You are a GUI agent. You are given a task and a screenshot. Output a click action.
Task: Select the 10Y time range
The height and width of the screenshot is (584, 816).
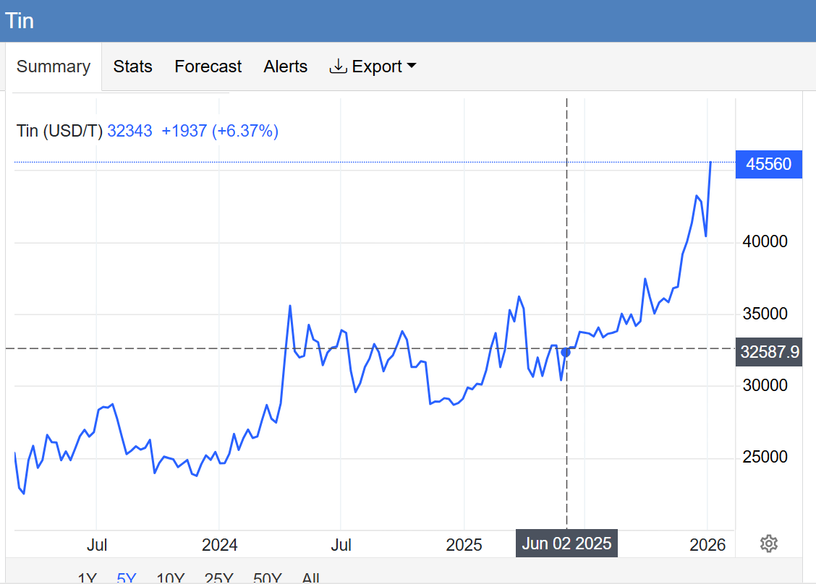click(x=171, y=577)
